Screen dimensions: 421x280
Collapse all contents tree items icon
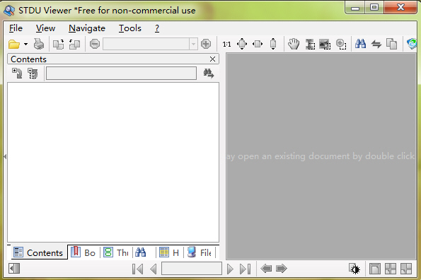pyautogui.click(x=33, y=74)
